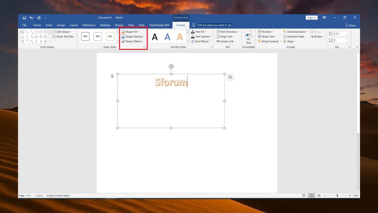The width and height of the screenshot is (378, 213).
Task: Apply the black A WordArt style
Action: click(x=155, y=37)
